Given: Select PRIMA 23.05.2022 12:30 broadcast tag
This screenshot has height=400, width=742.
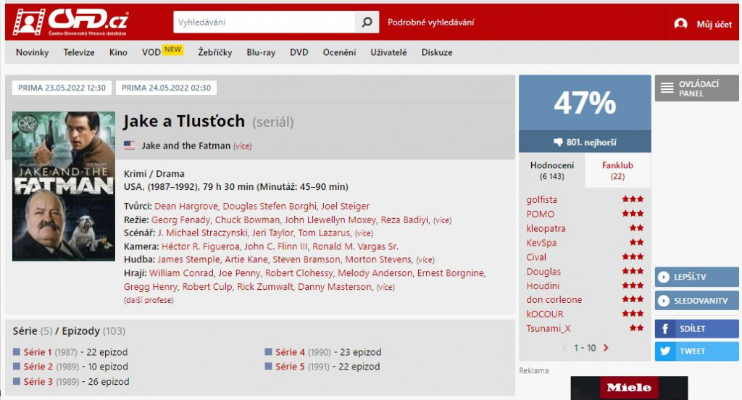Looking at the screenshot, I should click(x=62, y=88).
